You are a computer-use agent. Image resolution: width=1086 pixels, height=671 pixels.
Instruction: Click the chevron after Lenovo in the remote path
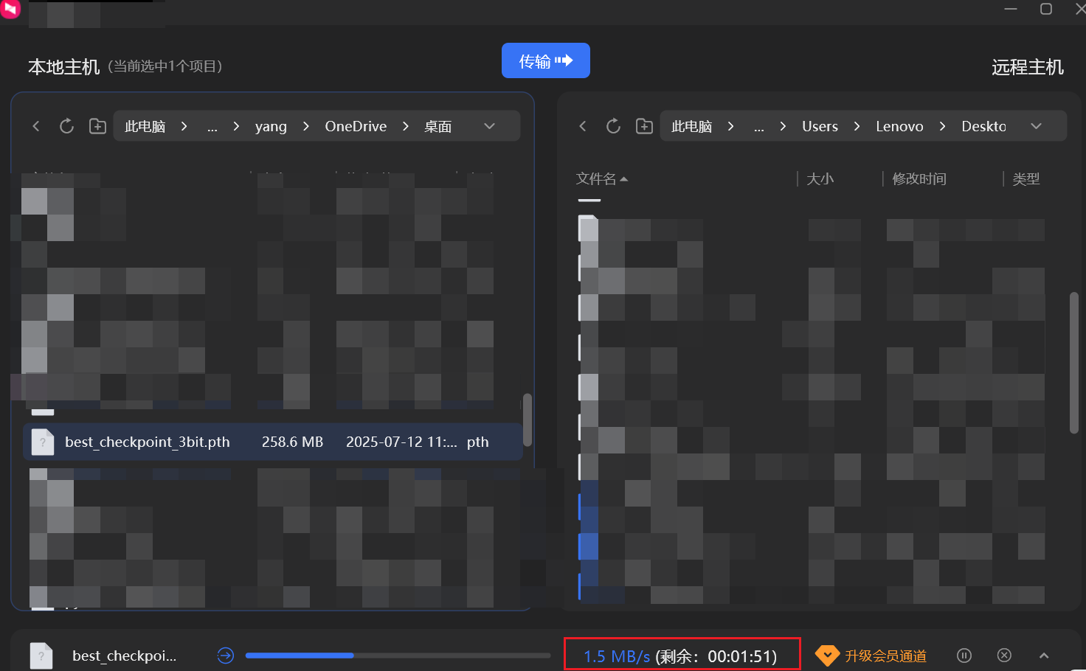click(942, 126)
